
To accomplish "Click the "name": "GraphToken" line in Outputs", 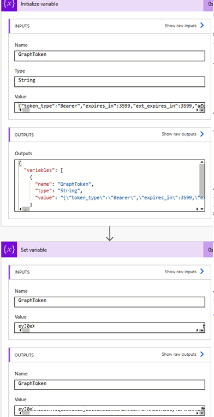I will click(x=64, y=184).
